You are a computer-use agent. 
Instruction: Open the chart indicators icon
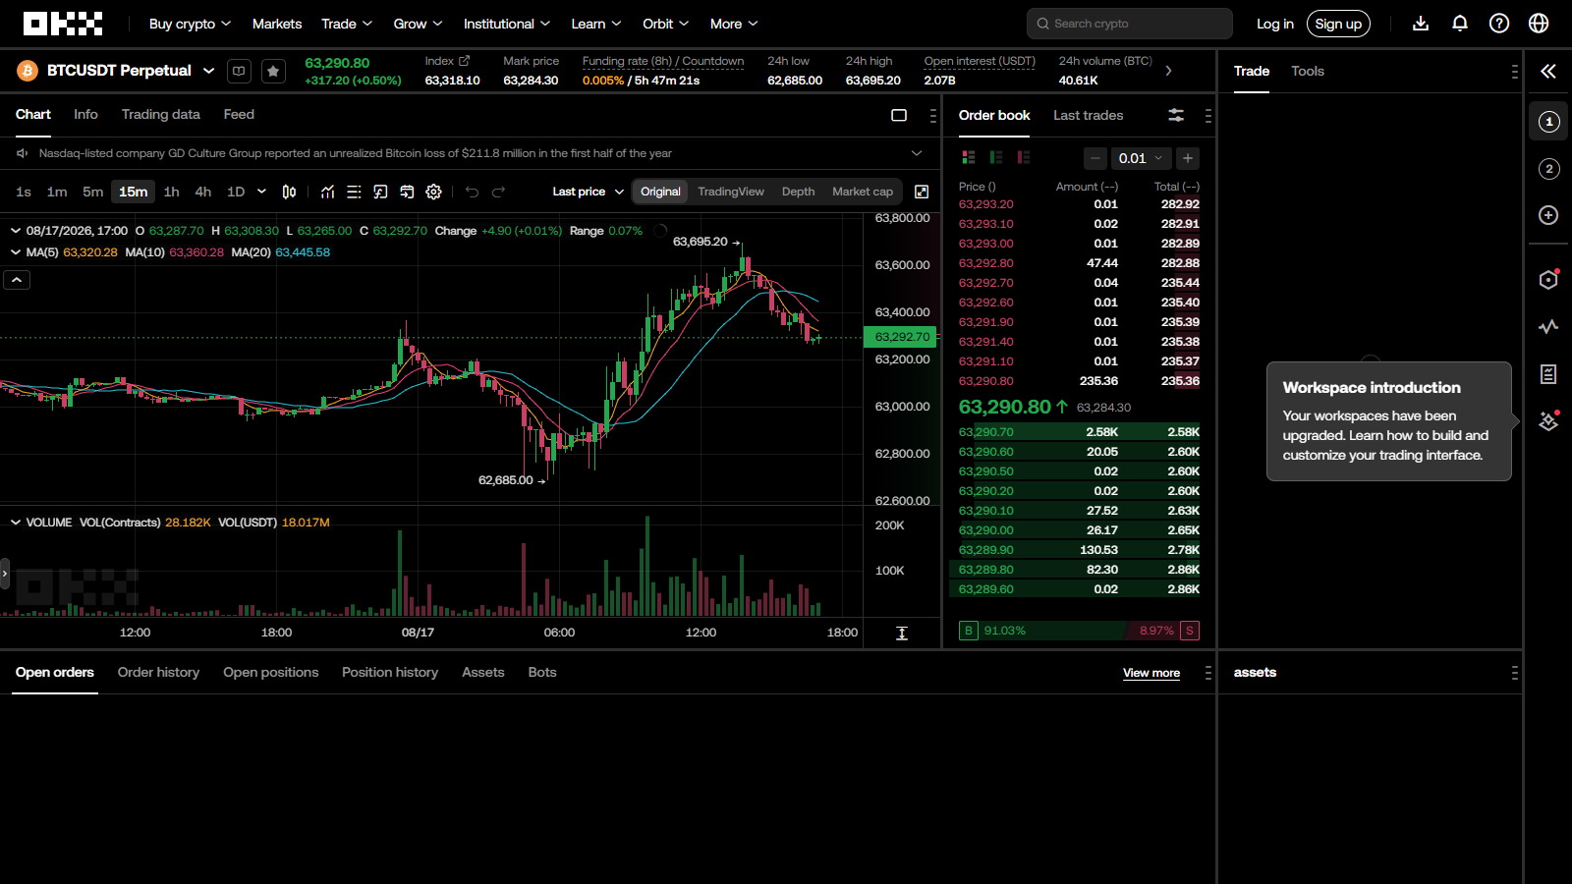pos(327,192)
